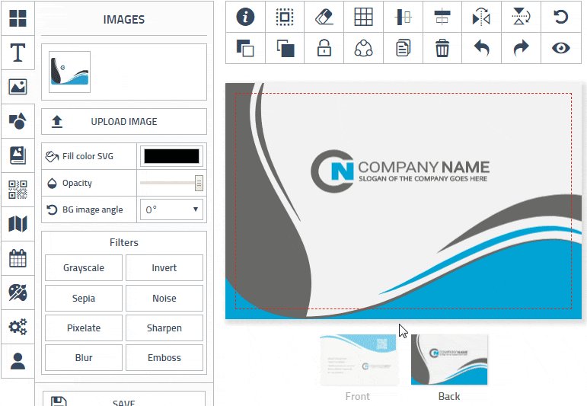The height and width of the screenshot is (406, 587).
Task: Open the BG image angle dropdown
Action: (x=172, y=209)
